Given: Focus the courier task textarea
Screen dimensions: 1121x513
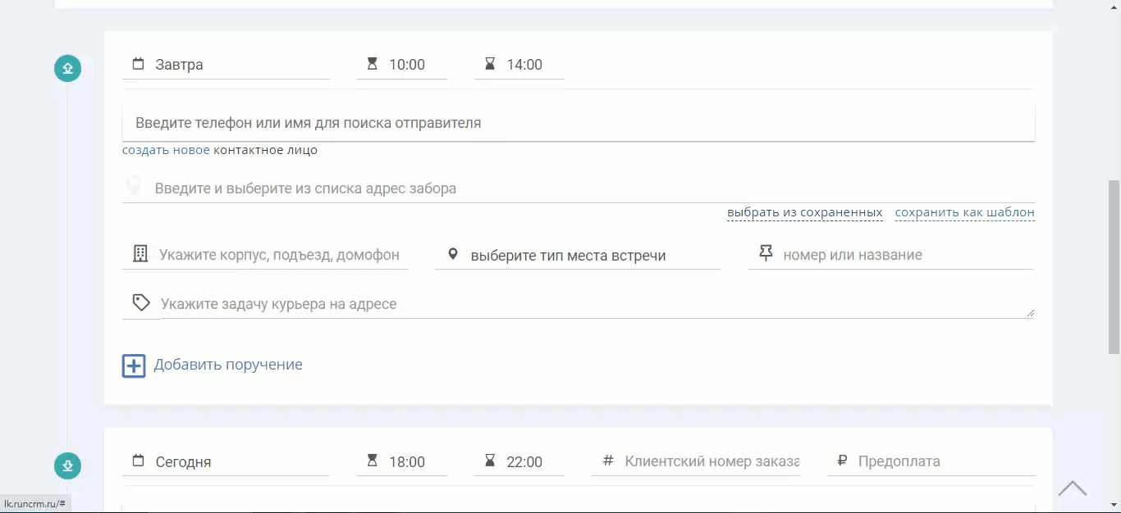Looking at the screenshot, I should coord(597,304).
